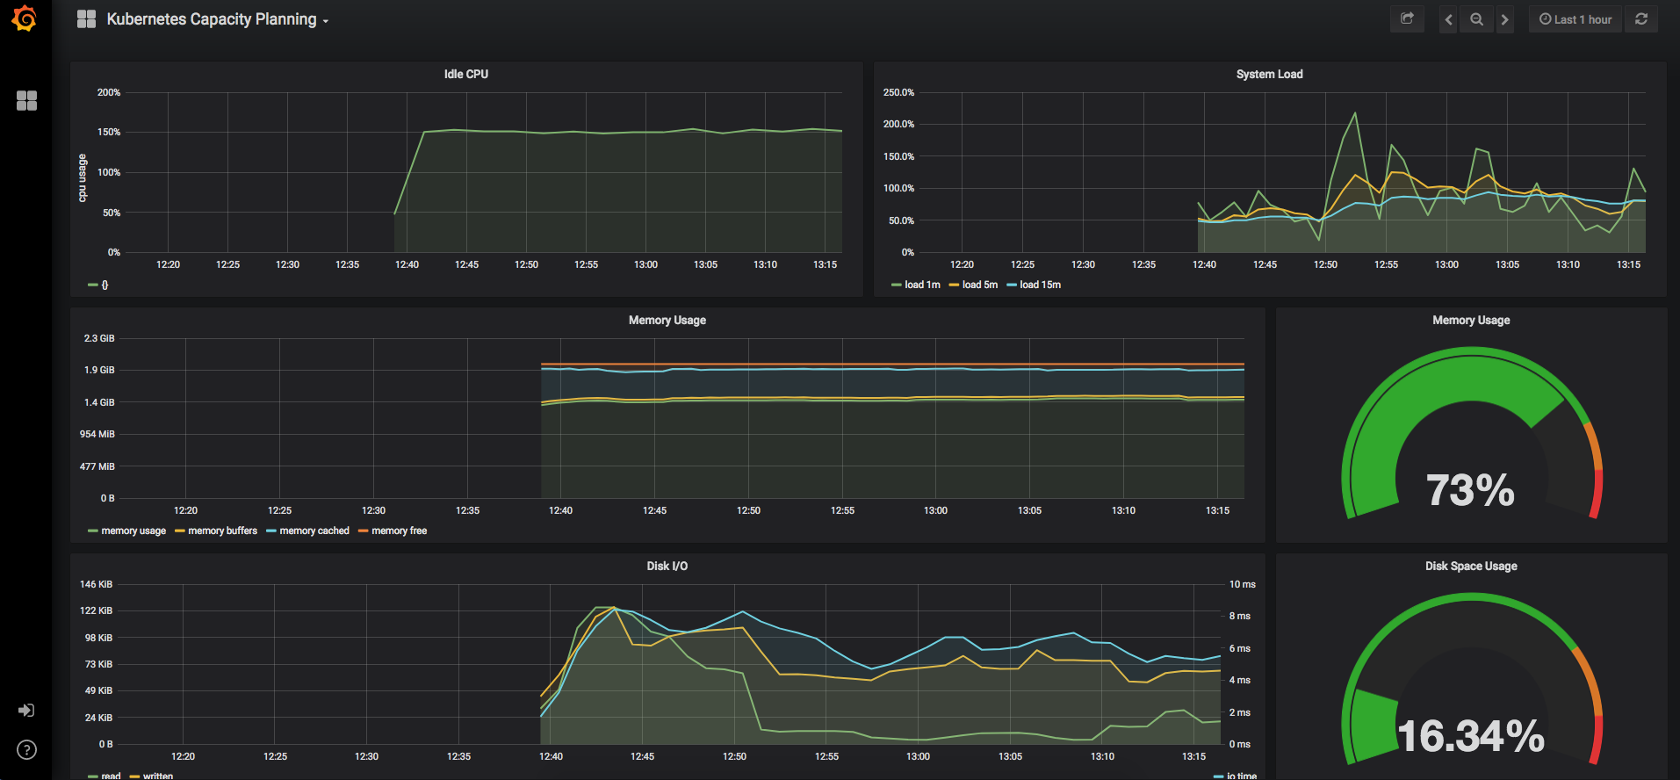This screenshot has width=1680, height=780.
Task: Click the Grafana logo icon
Action: pos(25,18)
